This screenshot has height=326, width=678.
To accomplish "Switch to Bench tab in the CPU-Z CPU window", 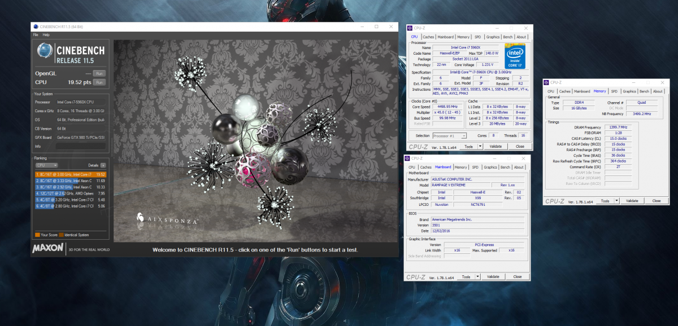I will coord(508,37).
